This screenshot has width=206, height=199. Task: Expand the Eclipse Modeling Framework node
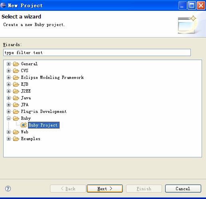tap(8, 78)
